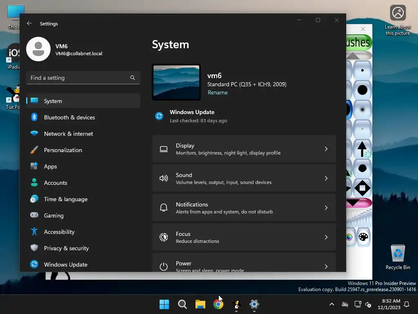Image resolution: width=418 pixels, height=314 pixels.
Task: Open Time & language settings
Action: [83, 199]
